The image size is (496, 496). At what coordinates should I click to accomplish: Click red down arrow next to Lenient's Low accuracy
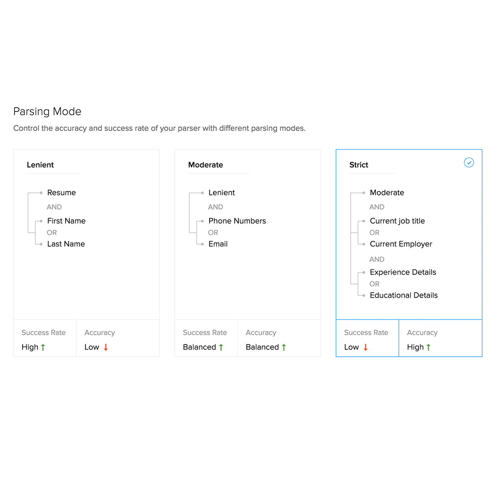tap(106, 347)
